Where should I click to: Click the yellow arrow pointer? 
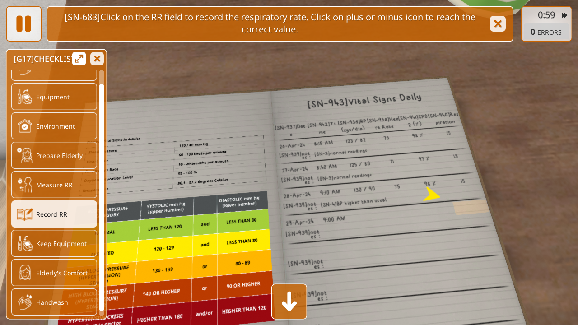click(431, 194)
